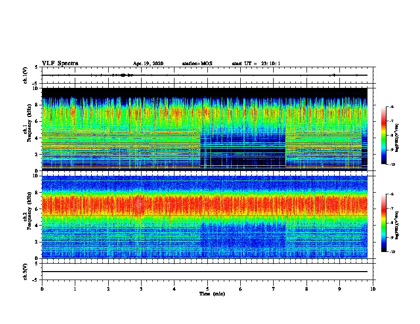Click the "8" kHz tick on ch.1 frequency axis

pos(37,105)
